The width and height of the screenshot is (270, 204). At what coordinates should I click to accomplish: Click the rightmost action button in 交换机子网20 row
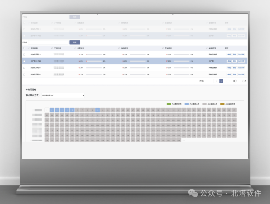tap(241, 68)
